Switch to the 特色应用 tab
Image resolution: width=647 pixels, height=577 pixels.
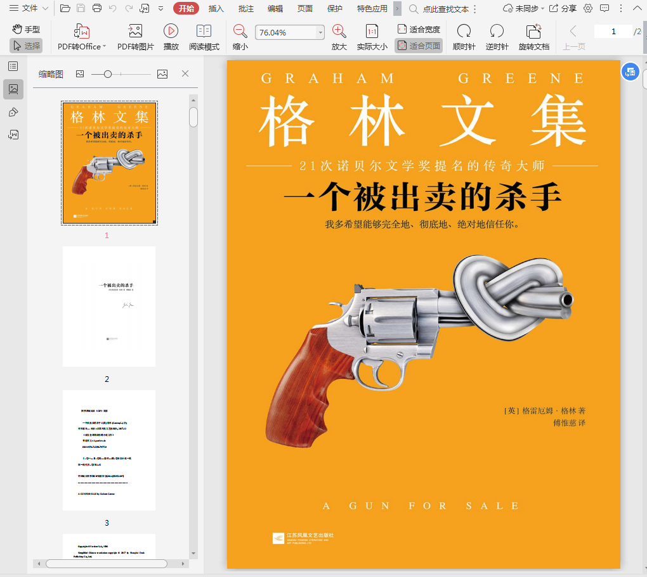(372, 8)
